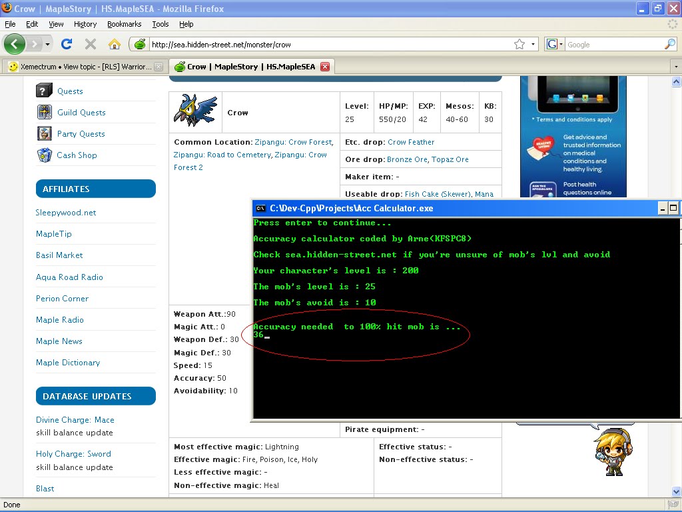
Task: Open Zipangu: Road to Cemetery link
Action: coord(222,155)
